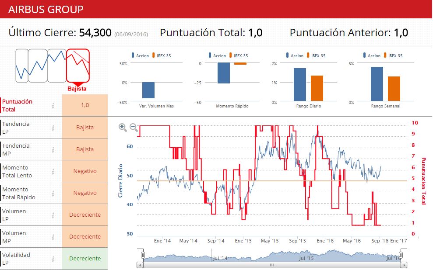Click the Último Cierre value 54,300

[95, 33]
